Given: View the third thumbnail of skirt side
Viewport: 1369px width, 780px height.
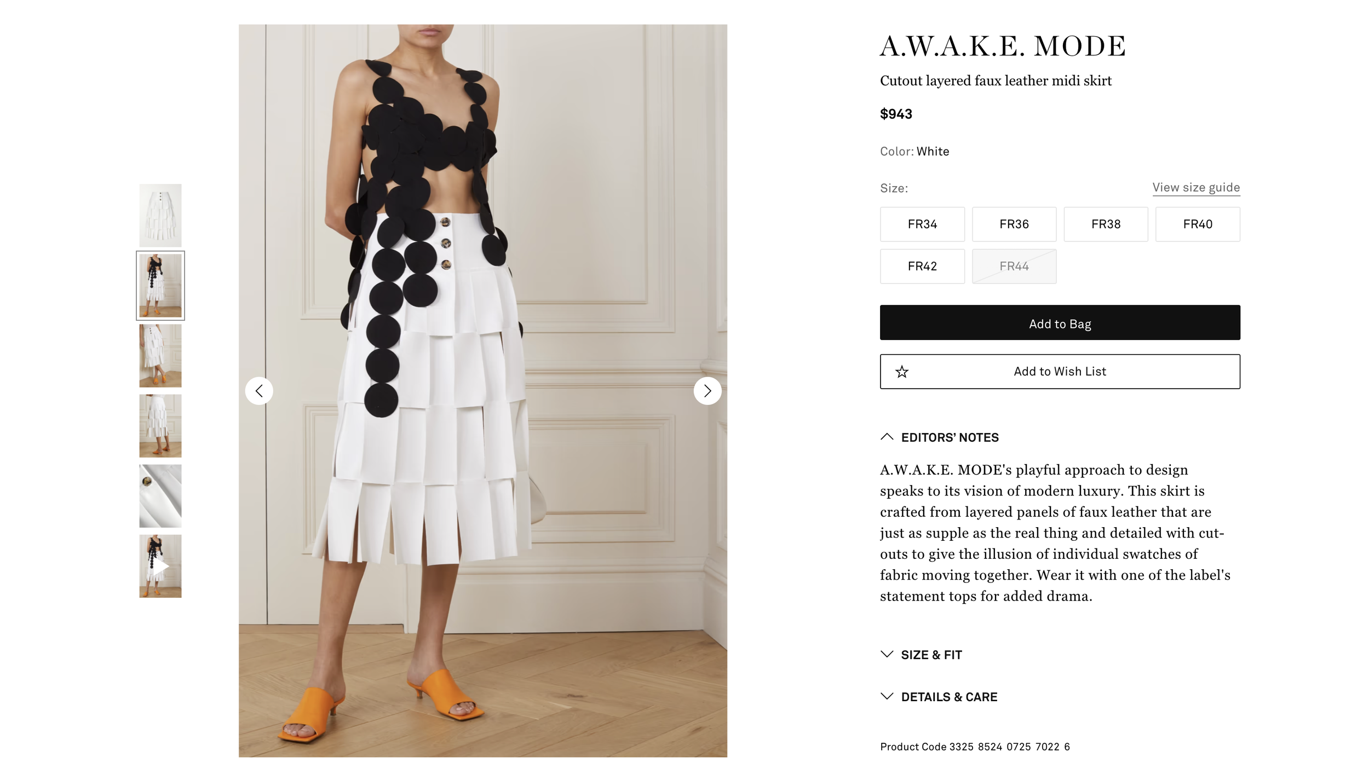Looking at the screenshot, I should pos(160,356).
